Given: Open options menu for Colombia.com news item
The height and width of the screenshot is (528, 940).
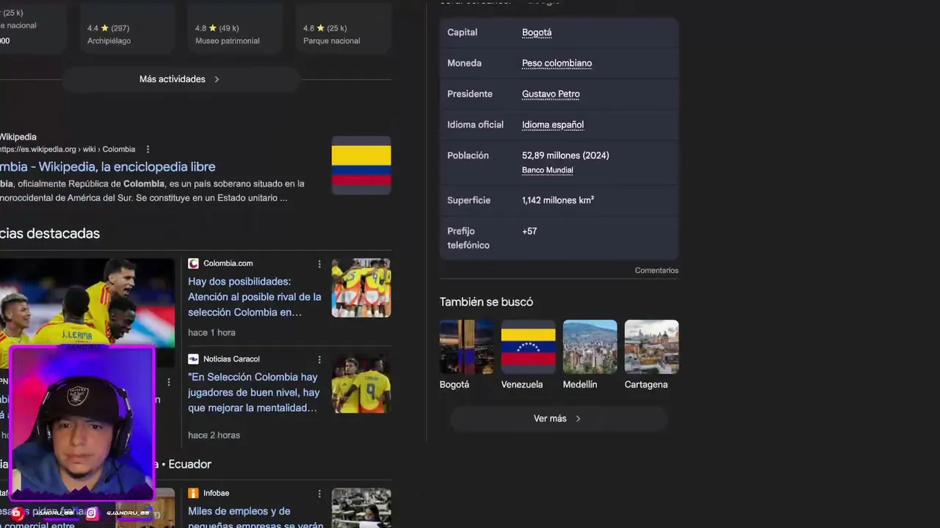Looking at the screenshot, I should 319,264.
